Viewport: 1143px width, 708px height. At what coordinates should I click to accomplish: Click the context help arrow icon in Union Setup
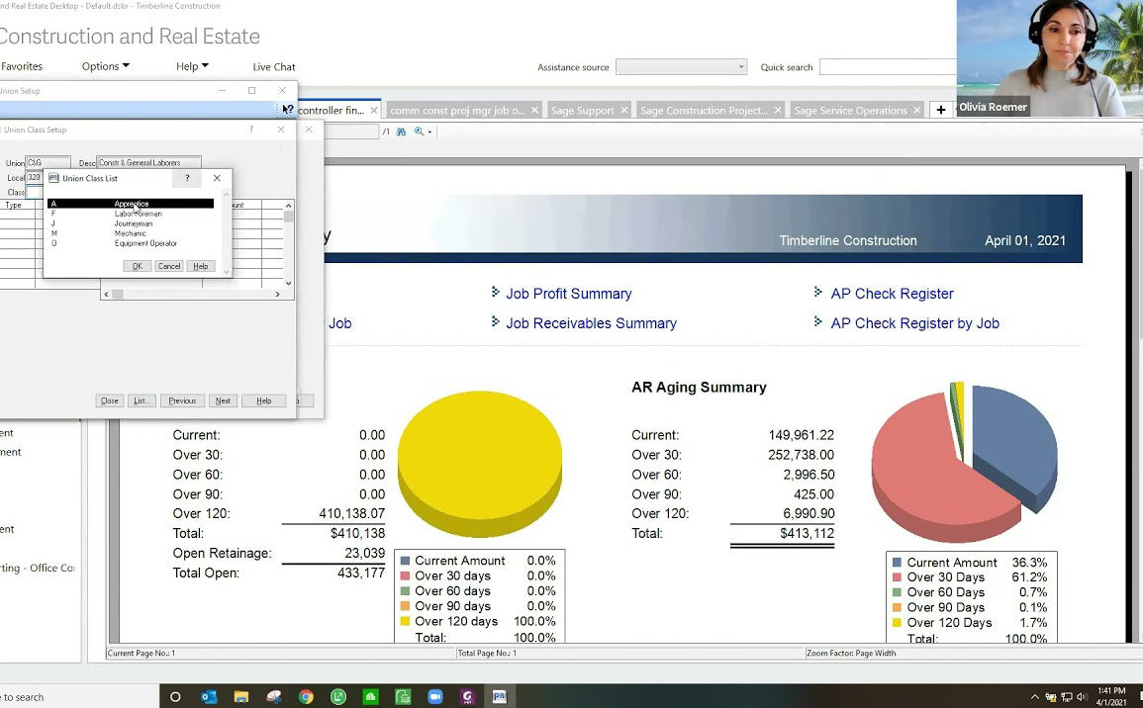288,109
